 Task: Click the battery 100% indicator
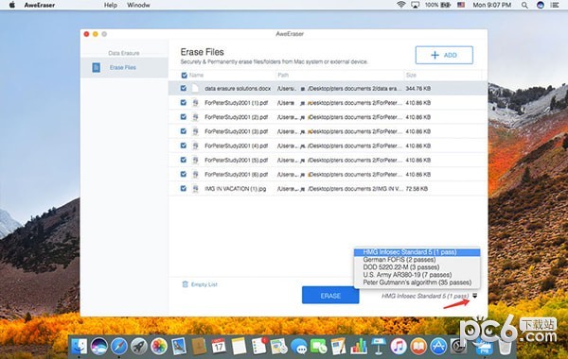[437, 5]
